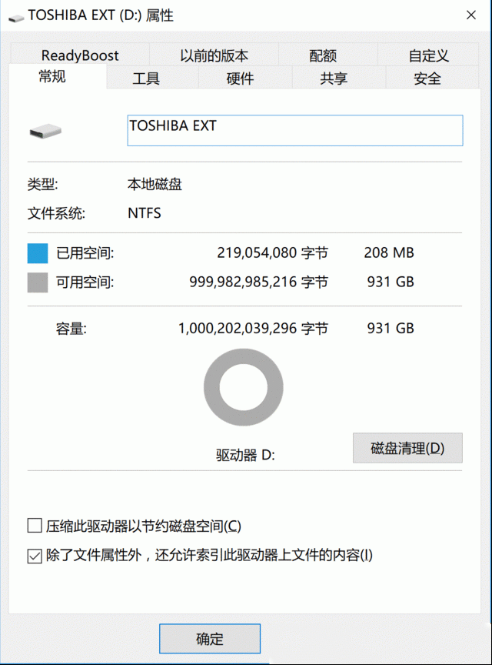Close the properties dialog window
Screen dimensions: 492x665
(x=470, y=15)
